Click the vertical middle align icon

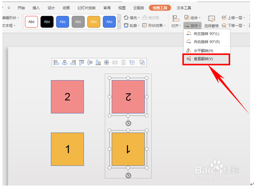90,62
